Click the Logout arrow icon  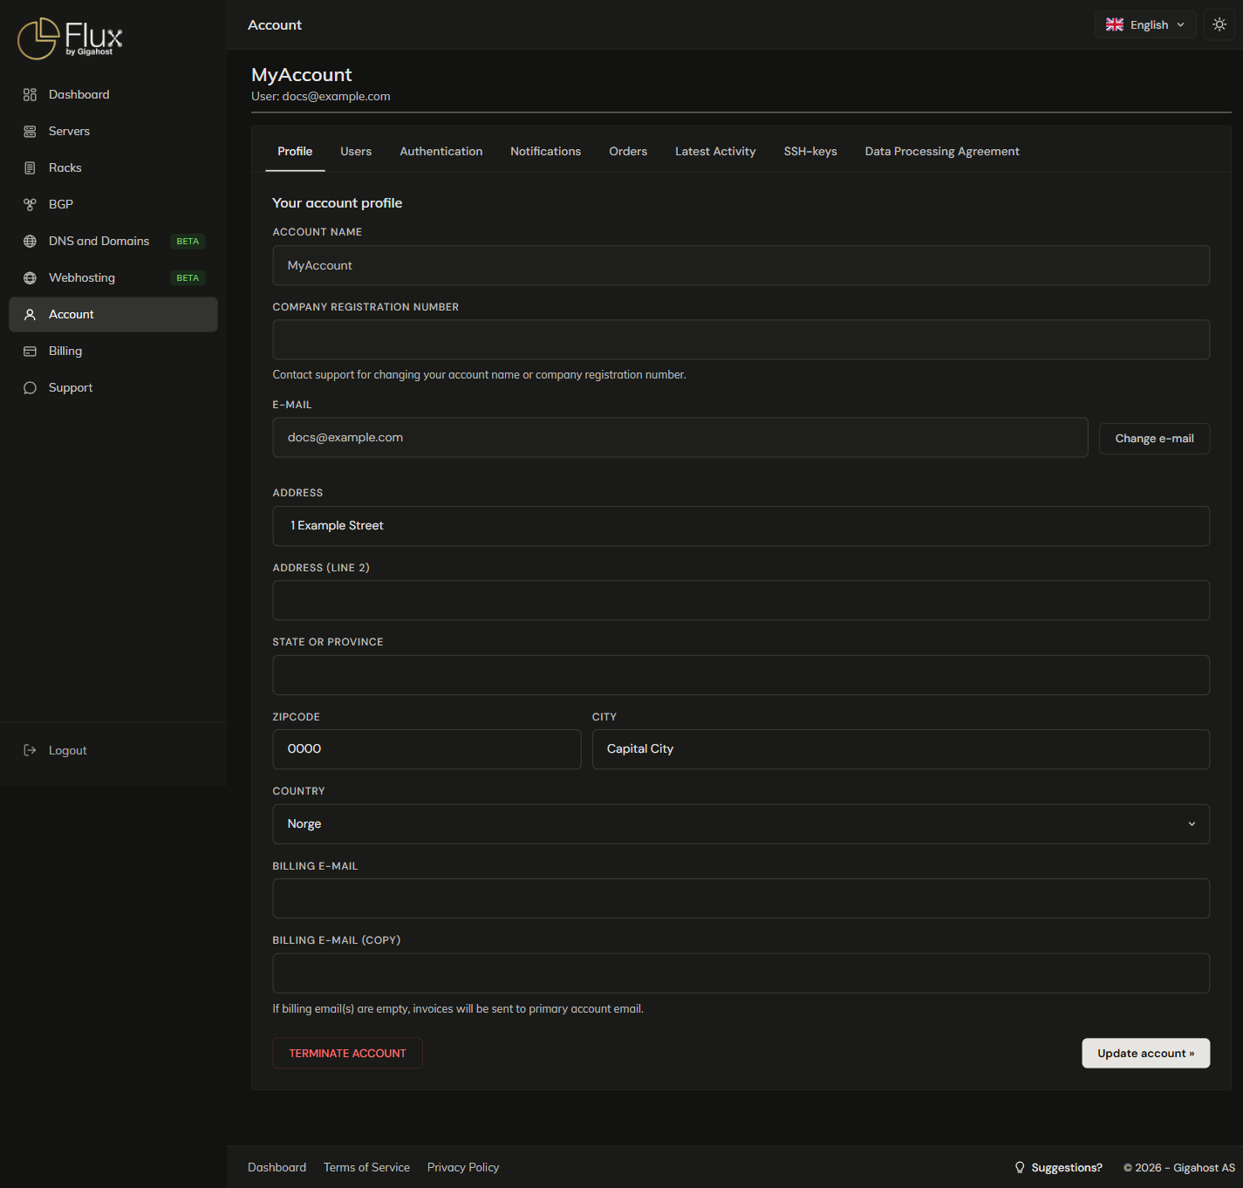(30, 751)
